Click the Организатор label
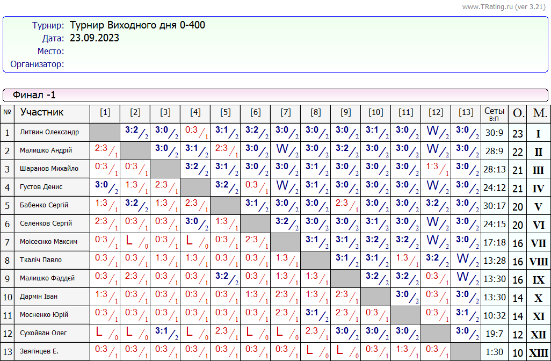The width and height of the screenshot is (551, 361). [x=37, y=64]
